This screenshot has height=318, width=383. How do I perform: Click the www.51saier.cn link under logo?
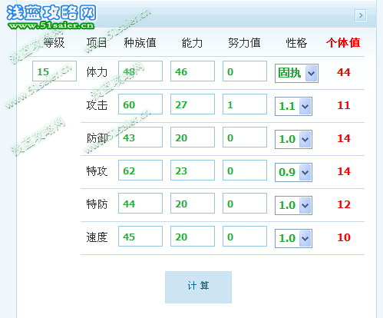51,25
